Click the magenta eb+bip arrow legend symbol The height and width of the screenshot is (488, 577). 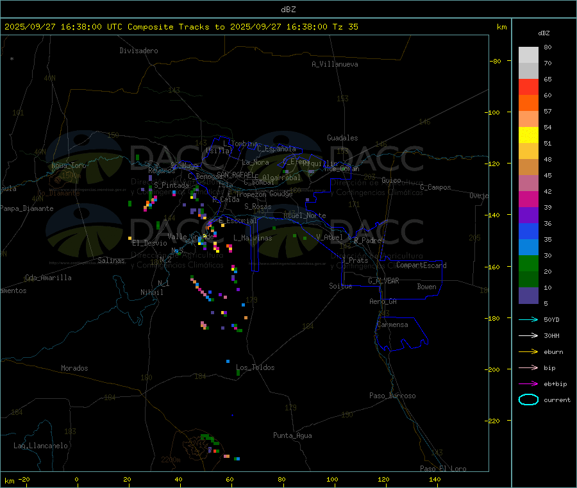click(528, 384)
